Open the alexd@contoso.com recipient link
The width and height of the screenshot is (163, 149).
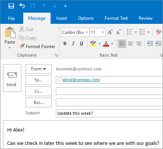pyautogui.click(x=81, y=80)
